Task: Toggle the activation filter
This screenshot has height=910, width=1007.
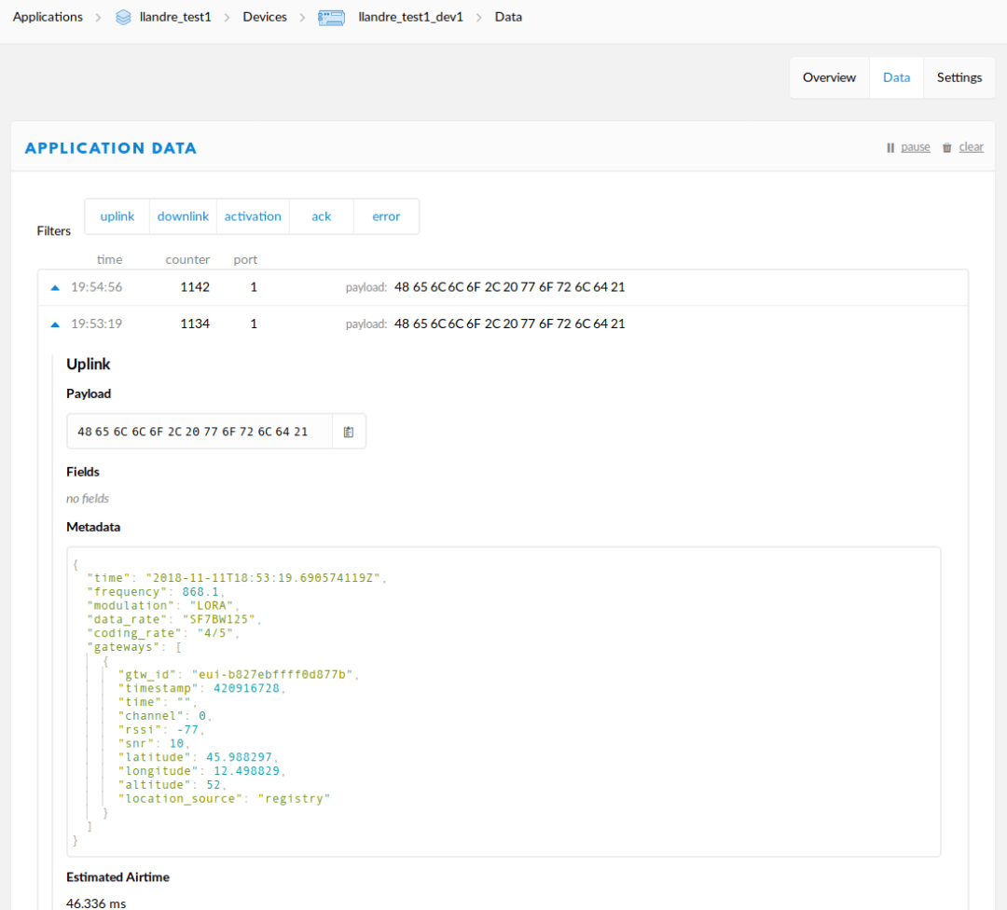Action: (x=253, y=216)
